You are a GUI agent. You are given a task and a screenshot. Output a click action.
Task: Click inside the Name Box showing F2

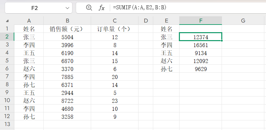[x=35, y=8]
